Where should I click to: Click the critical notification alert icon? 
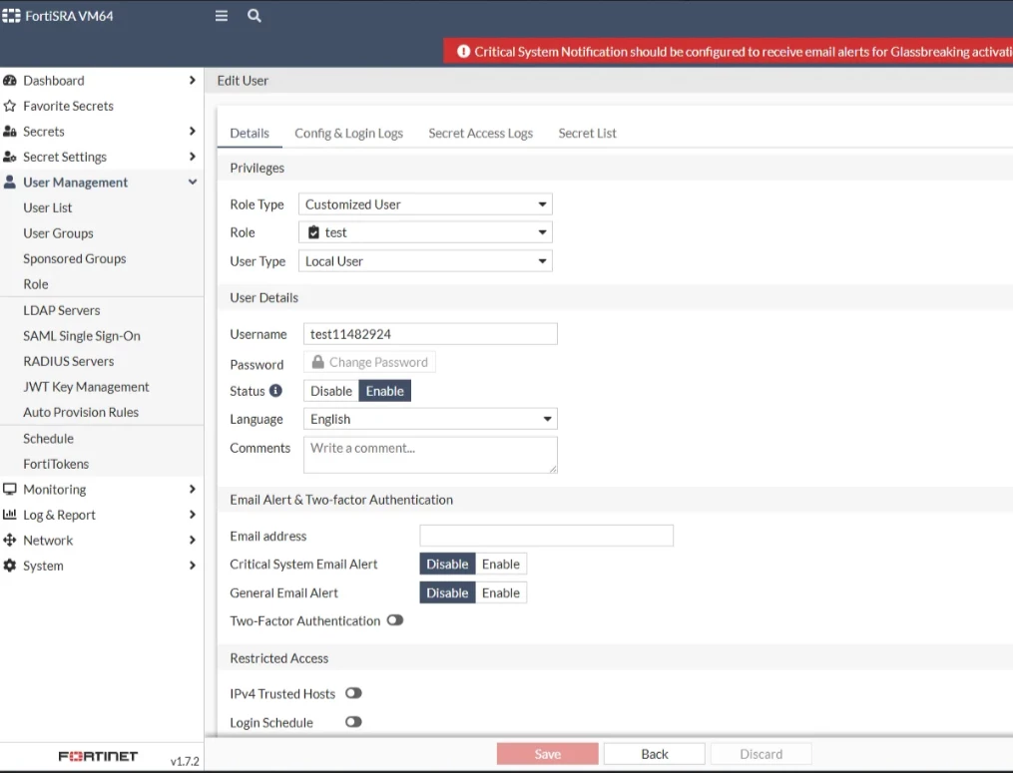(x=463, y=51)
